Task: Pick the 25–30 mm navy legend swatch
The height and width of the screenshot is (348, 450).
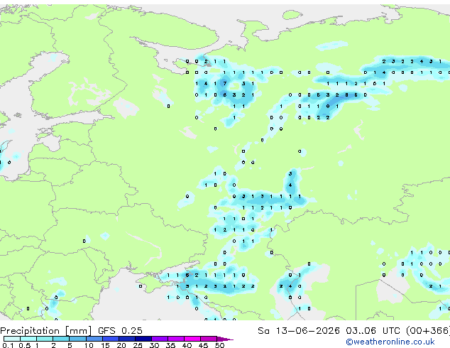Action: pos(143,339)
